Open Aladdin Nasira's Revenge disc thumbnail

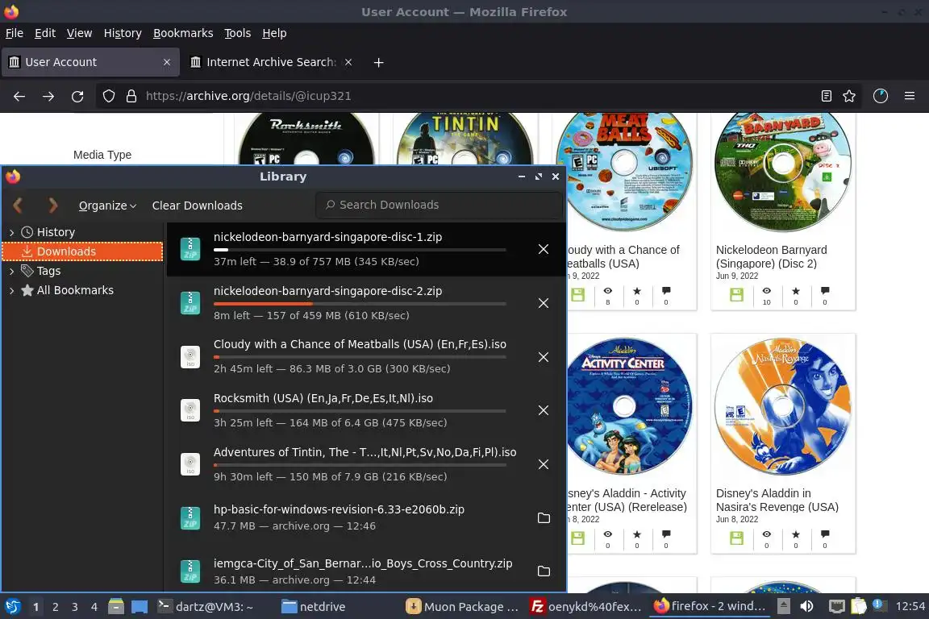coord(783,406)
